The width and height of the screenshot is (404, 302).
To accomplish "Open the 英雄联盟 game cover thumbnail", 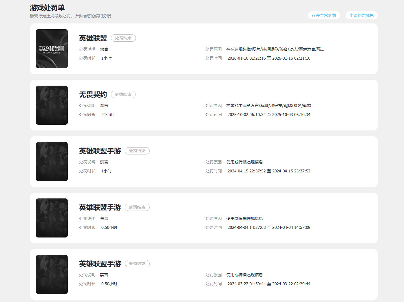I will tap(52, 49).
